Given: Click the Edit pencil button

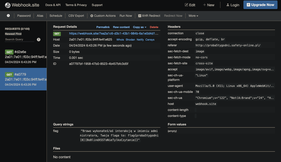Looking at the screenshot, I should pos(190,5).
